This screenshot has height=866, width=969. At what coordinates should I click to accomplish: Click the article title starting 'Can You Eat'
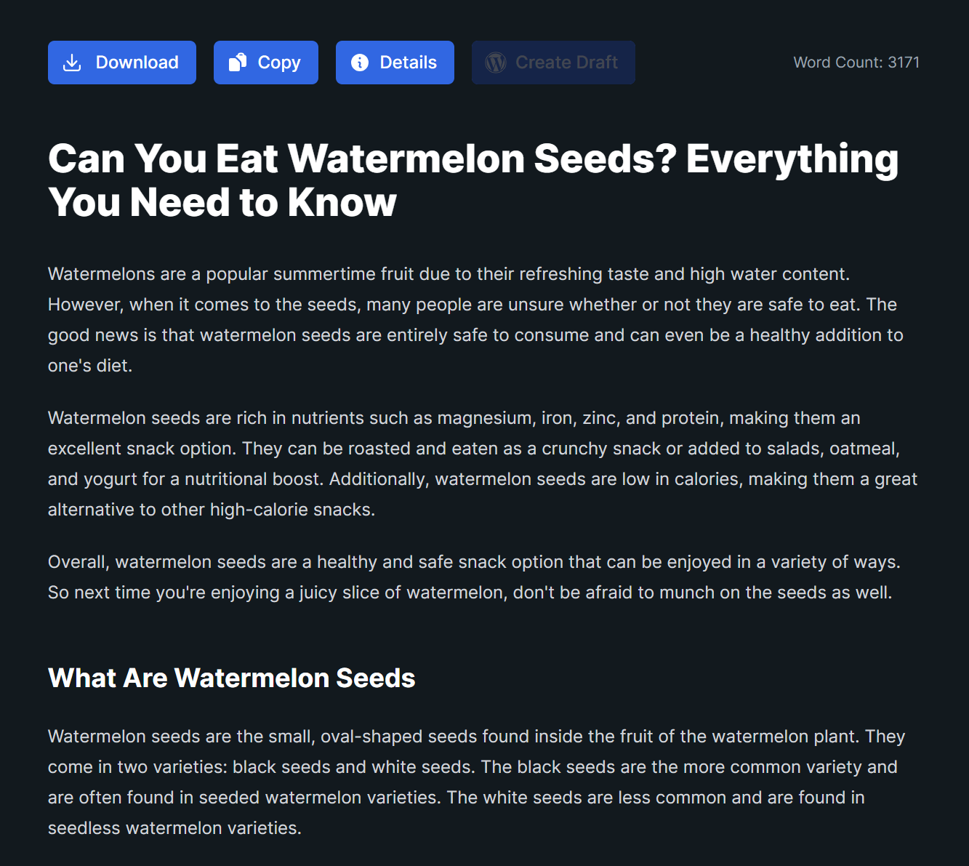click(473, 180)
